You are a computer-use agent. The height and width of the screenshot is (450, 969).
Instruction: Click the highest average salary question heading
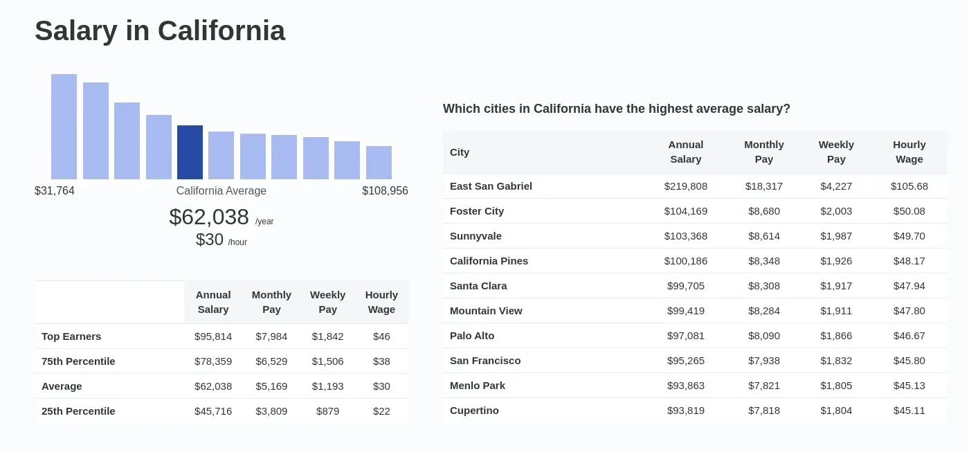[x=617, y=109]
